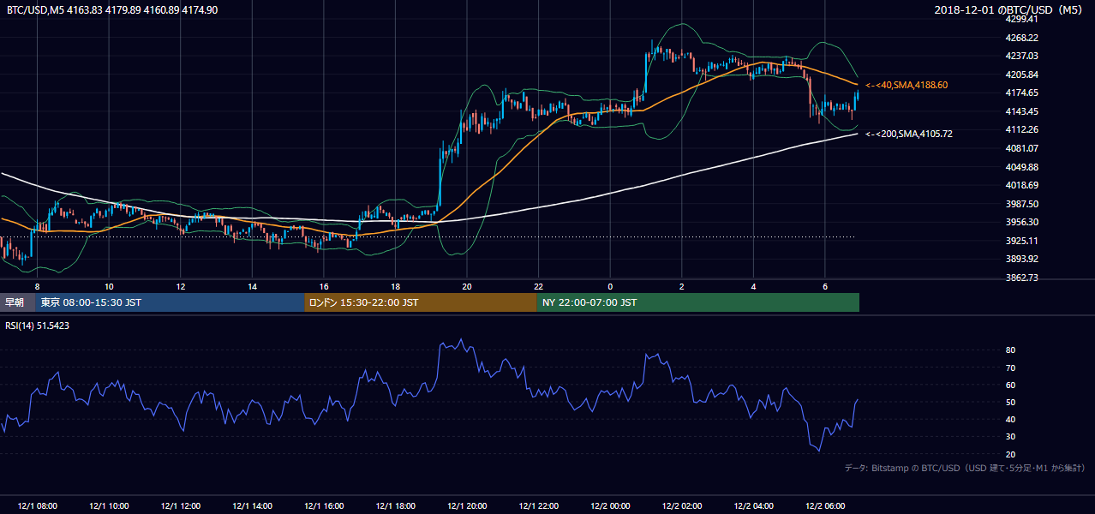Click hour tick 10 under the price chart
The image size is (1095, 514).
coord(109,286)
